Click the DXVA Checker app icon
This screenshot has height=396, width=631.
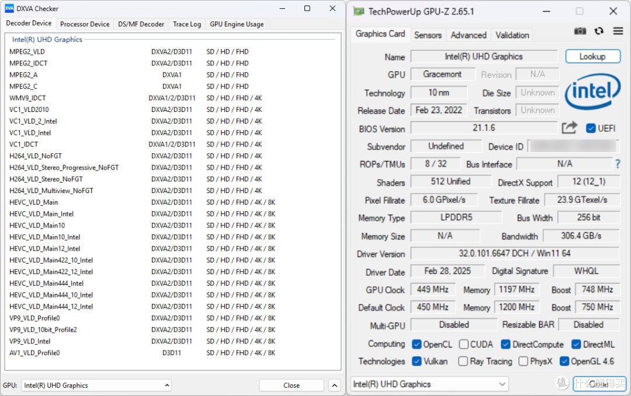tap(9, 8)
